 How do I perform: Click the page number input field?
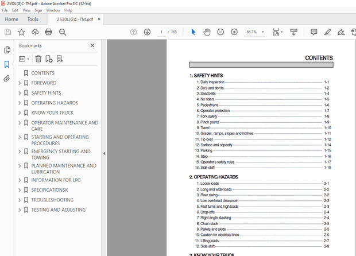161,32
